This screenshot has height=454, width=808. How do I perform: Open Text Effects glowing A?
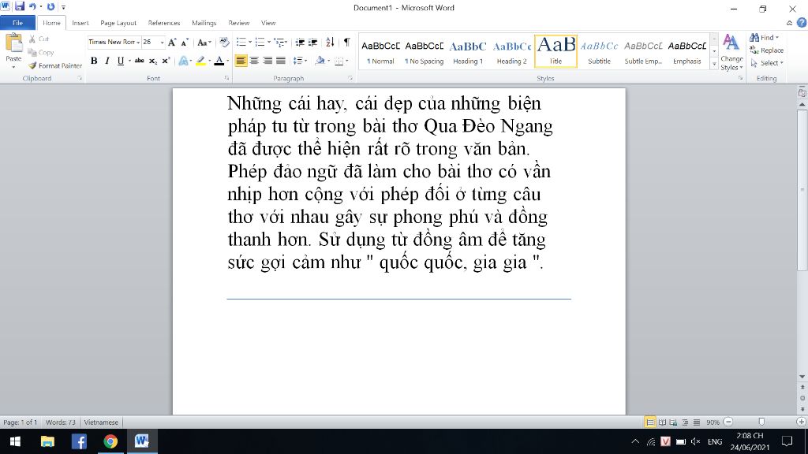pyautogui.click(x=183, y=61)
